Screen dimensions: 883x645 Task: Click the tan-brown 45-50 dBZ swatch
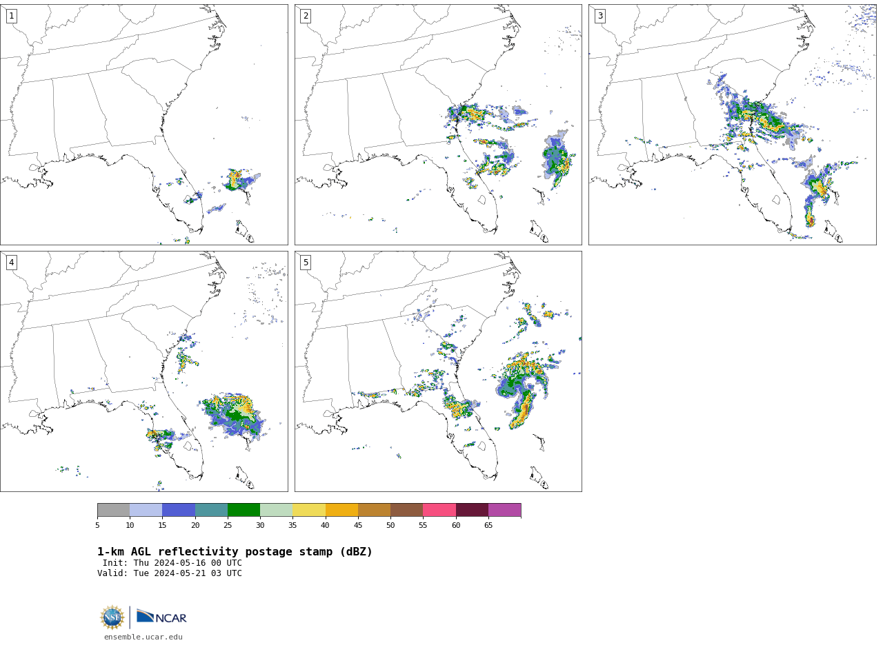(x=374, y=510)
